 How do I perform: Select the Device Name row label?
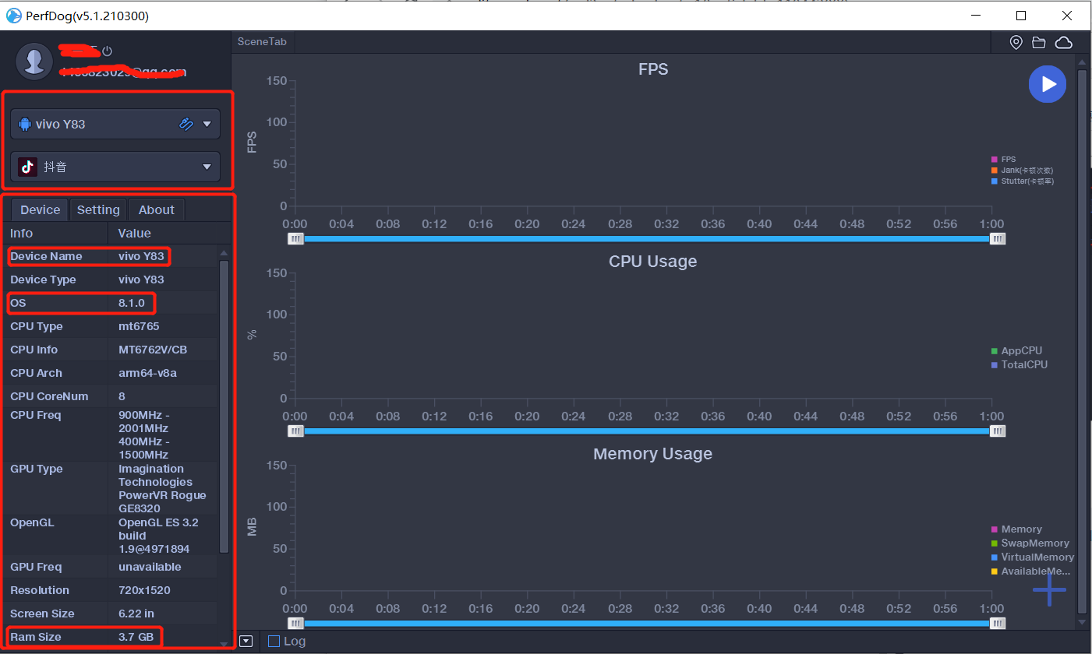point(46,256)
